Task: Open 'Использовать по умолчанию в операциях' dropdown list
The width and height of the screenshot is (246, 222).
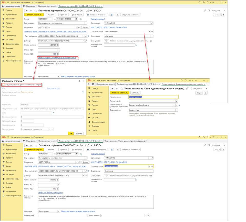Action: coord(175,105)
